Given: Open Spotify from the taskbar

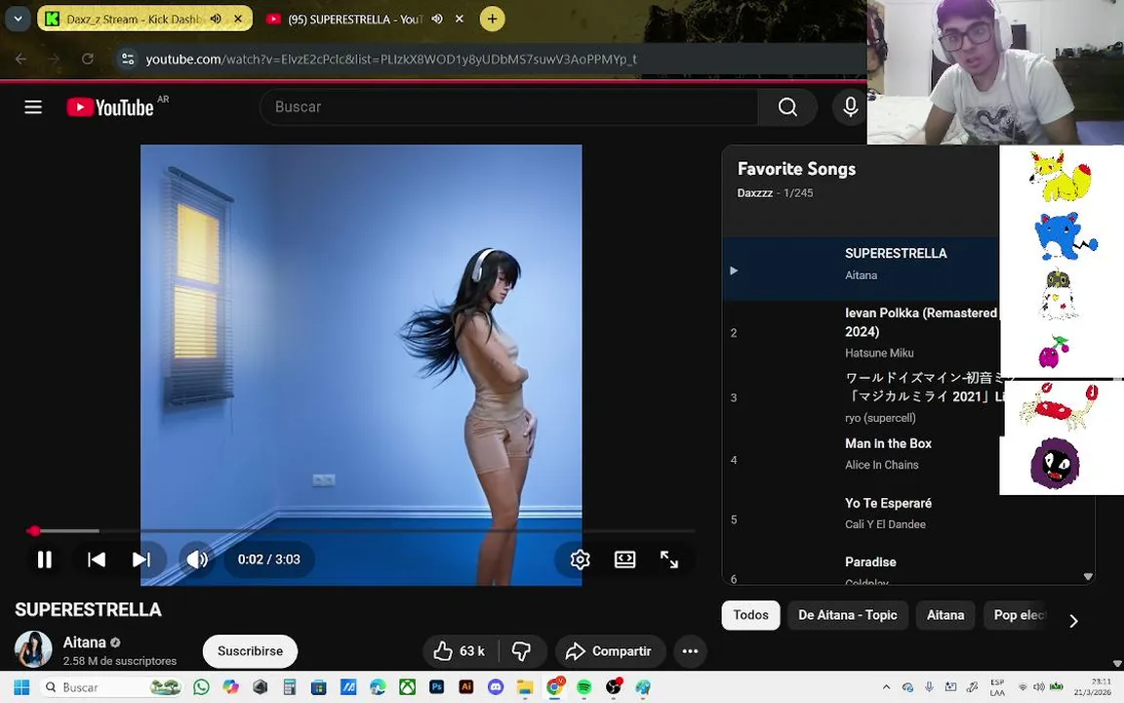Looking at the screenshot, I should coord(583,687).
